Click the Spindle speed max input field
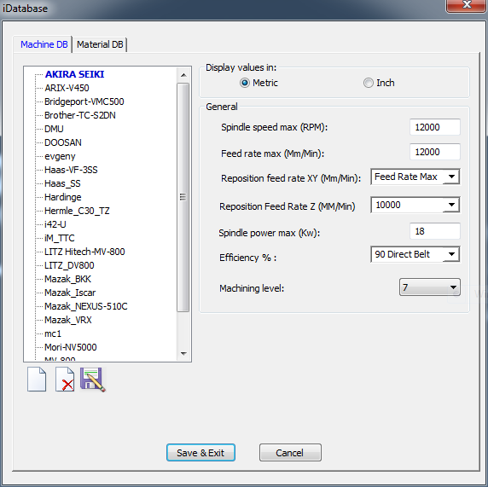This screenshot has width=488, height=487. click(435, 127)
